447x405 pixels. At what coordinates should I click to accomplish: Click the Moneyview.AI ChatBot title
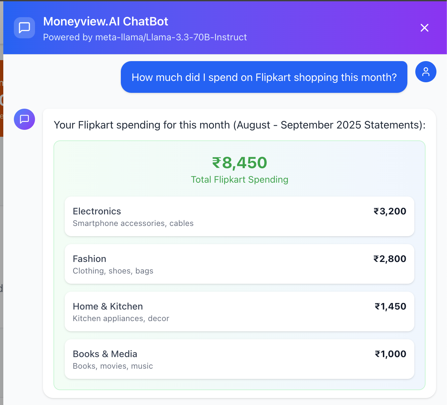pos(106,21)
